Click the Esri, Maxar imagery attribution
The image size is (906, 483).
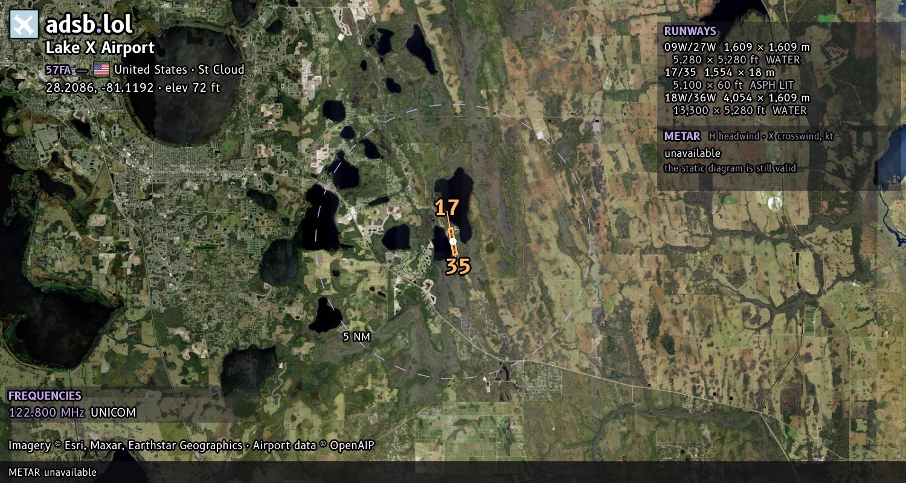(125, 446)
